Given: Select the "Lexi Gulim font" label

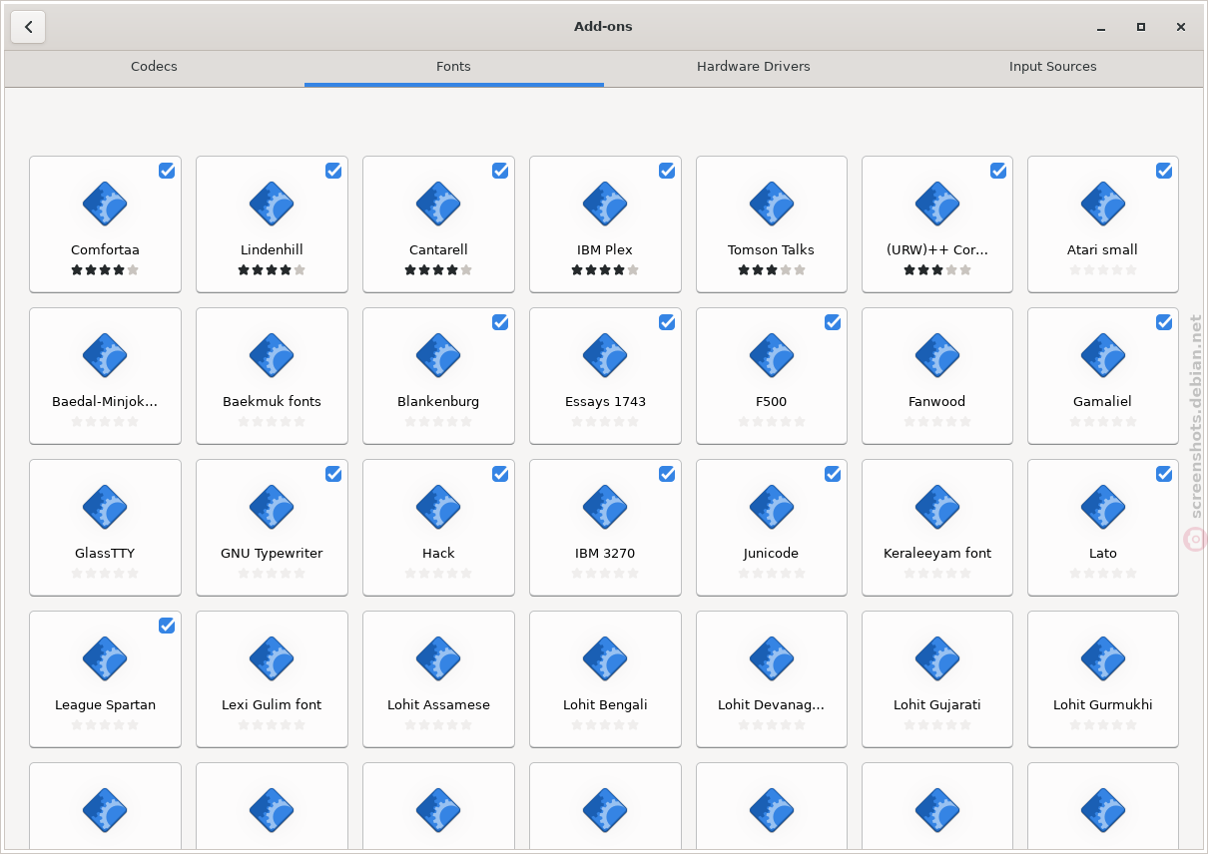Looking at the screenshot, I should click(x=272, y=705).
